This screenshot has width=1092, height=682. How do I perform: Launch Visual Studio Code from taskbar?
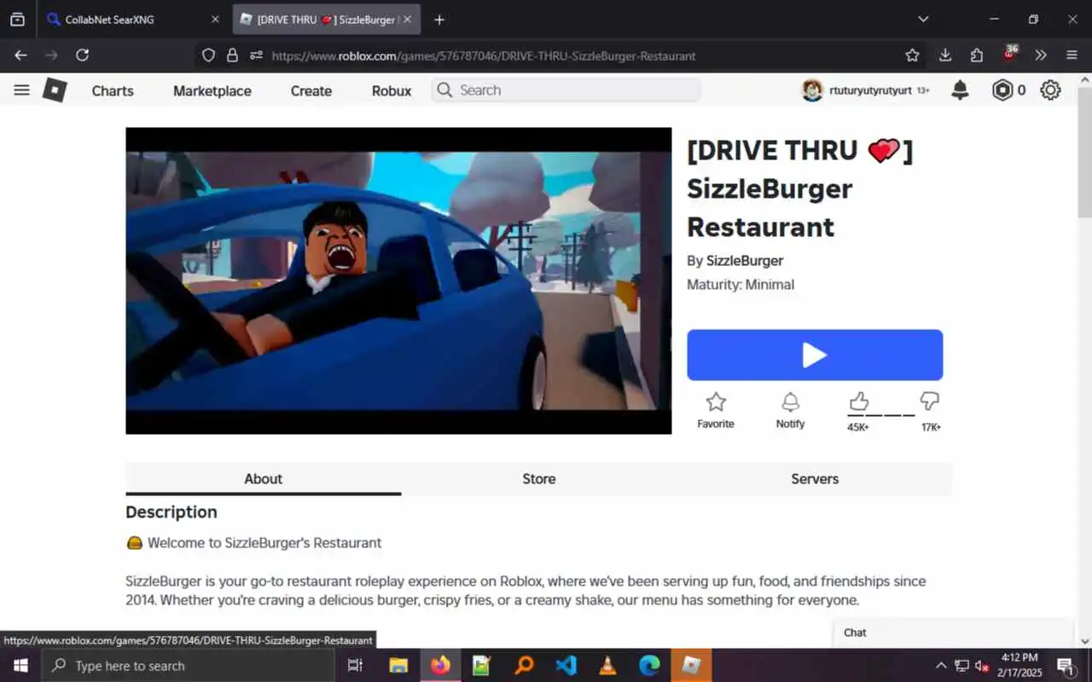click(x=566, y=666)
